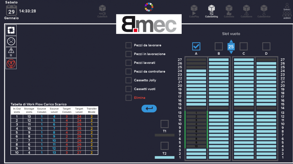Click the Source Level column header
The image size is (293, 164).
click(54, 110)
